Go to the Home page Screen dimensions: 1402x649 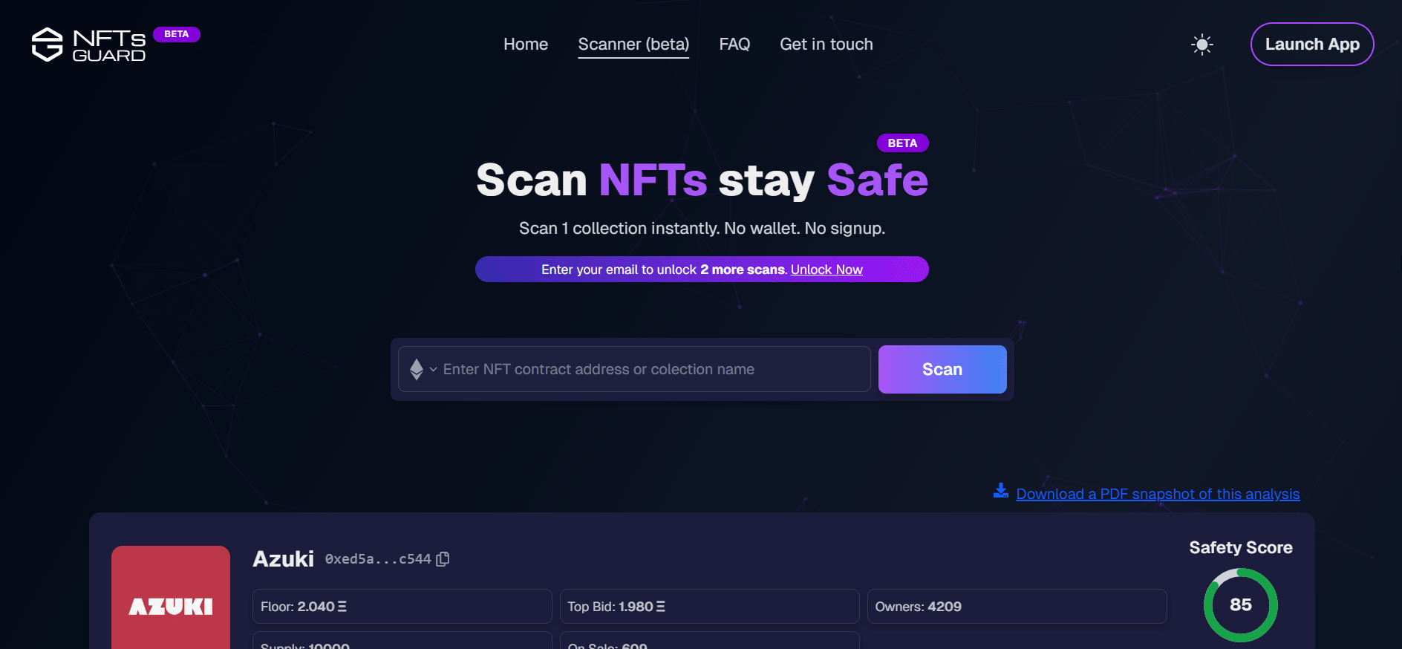[x=525, y=45]
